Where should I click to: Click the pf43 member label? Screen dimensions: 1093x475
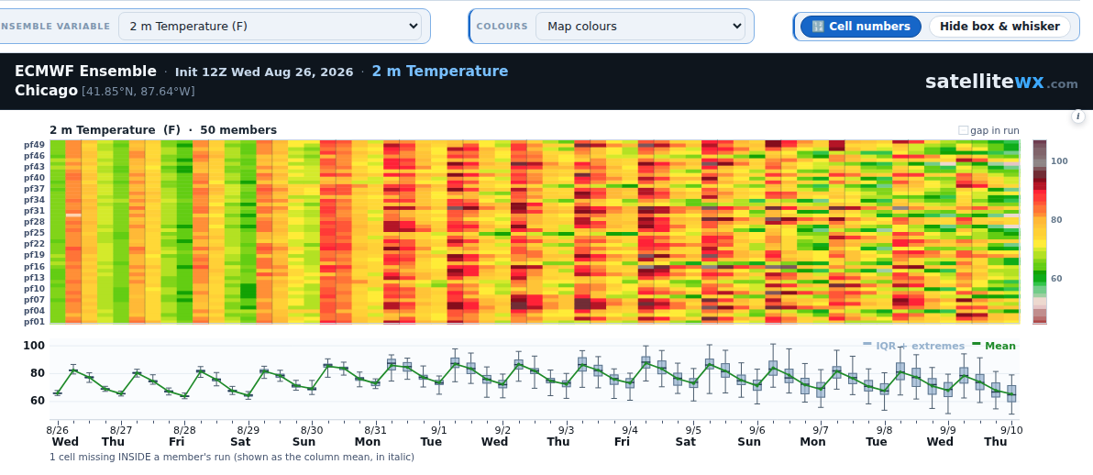coord(36,167)
